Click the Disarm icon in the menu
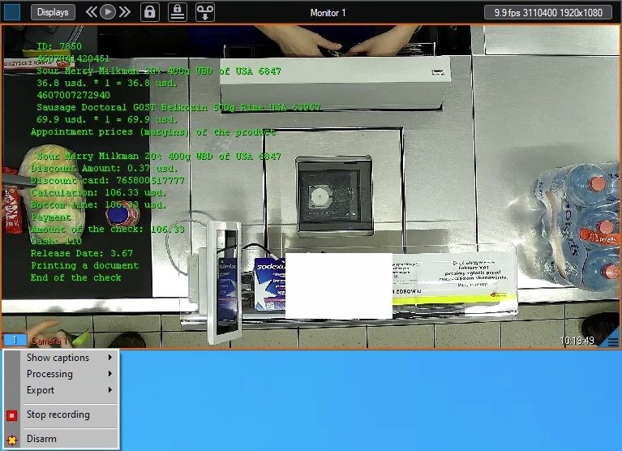 11,439
